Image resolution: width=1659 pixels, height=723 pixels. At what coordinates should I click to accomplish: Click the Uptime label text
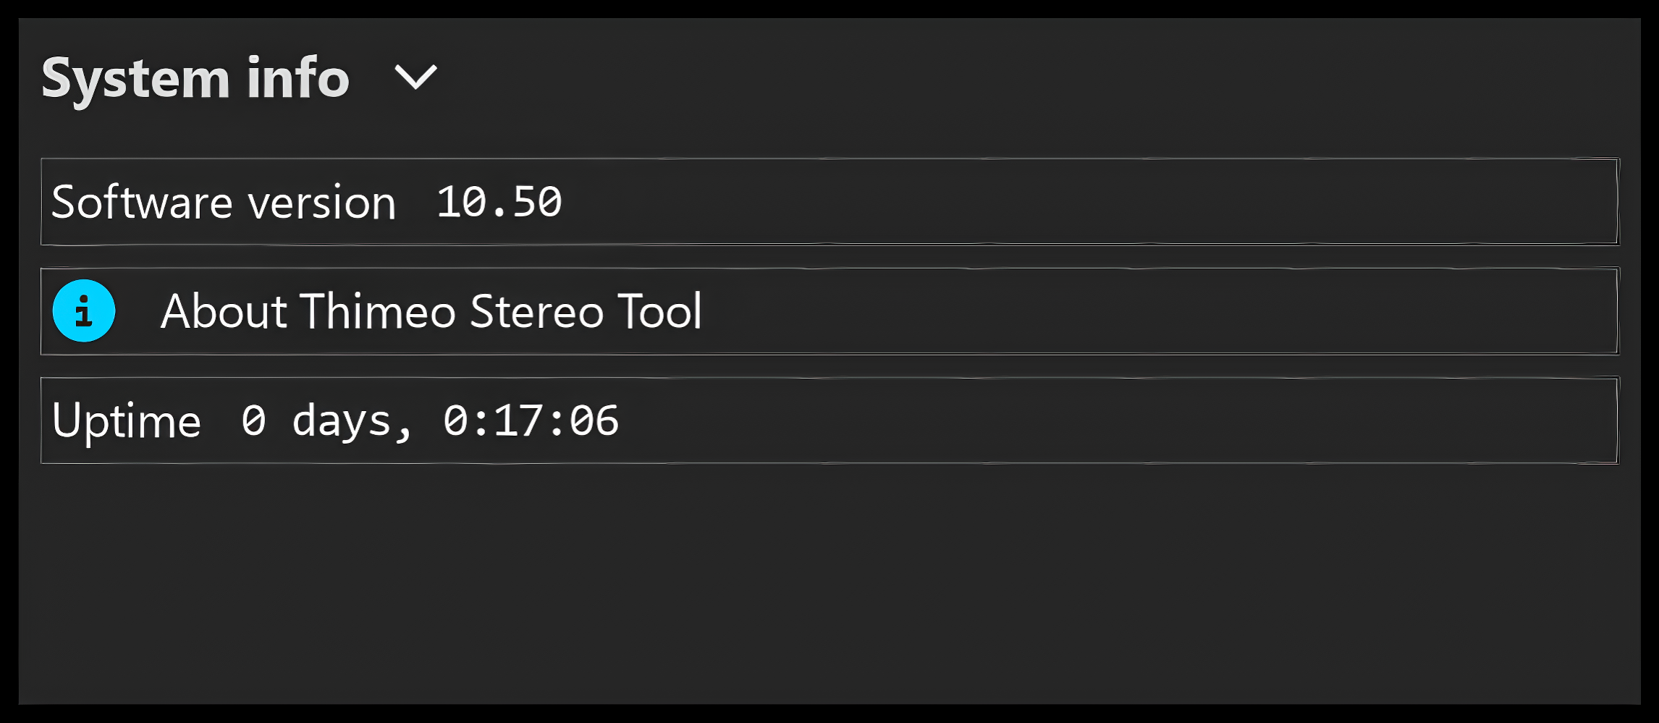[126, 422]
